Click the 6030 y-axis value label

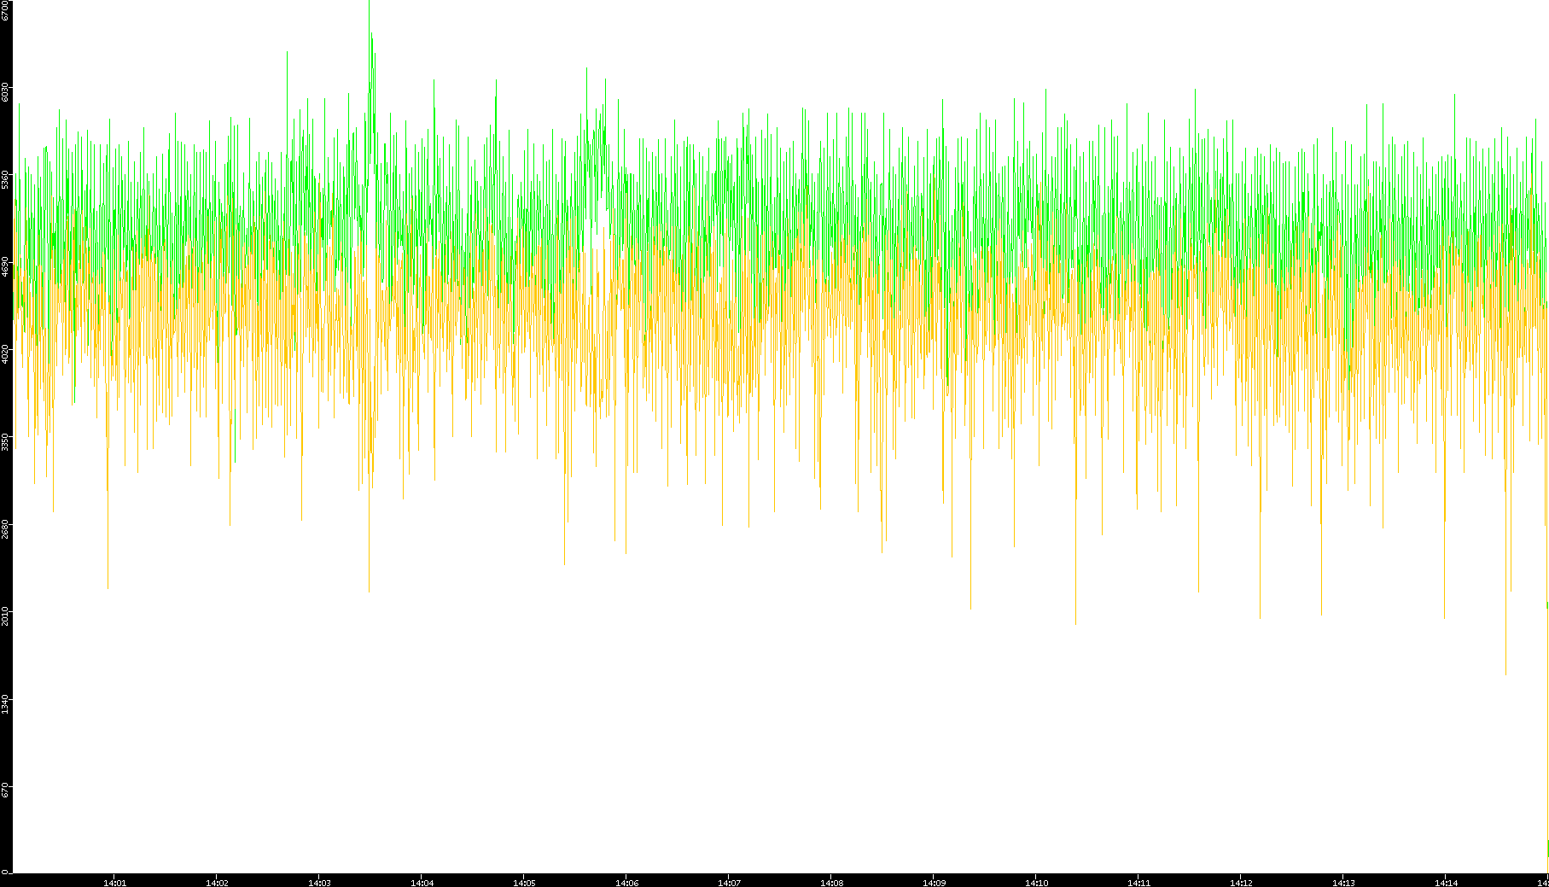point(5,92)
